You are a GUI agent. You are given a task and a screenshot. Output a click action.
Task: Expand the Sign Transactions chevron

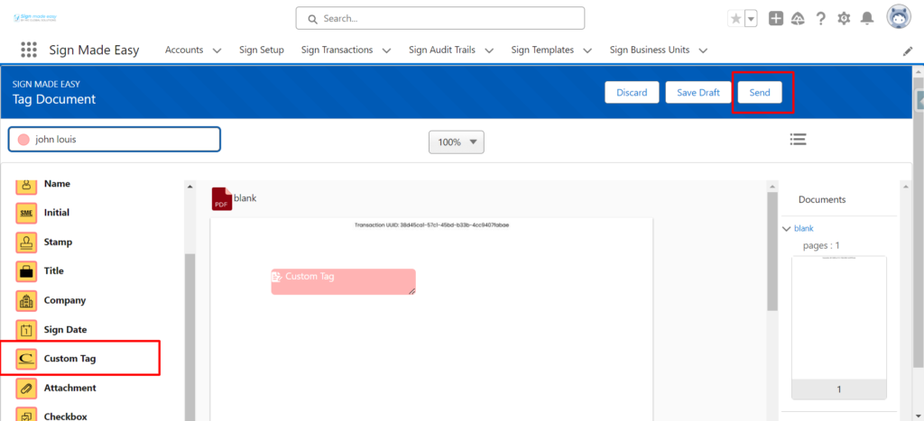386,50
